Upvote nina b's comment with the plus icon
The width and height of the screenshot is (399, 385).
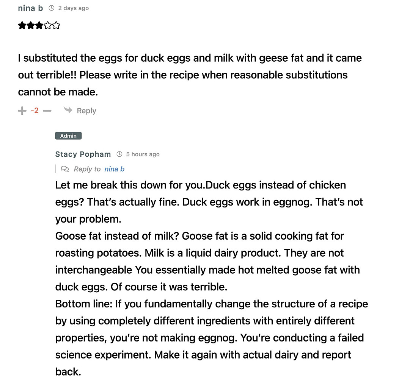(22, 111)
